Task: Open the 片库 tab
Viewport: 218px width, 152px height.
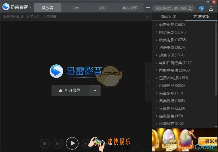Action: click(75, 8)
